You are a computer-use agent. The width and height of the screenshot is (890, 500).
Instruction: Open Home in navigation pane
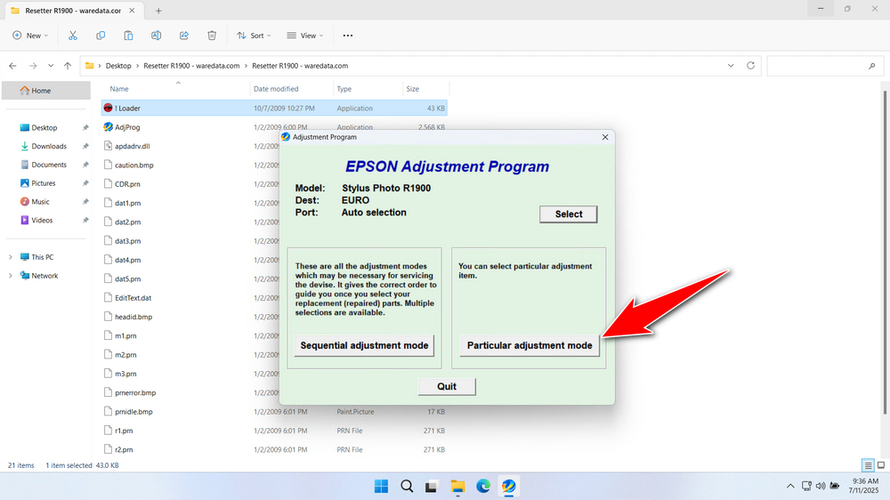[x=46, y=90]
